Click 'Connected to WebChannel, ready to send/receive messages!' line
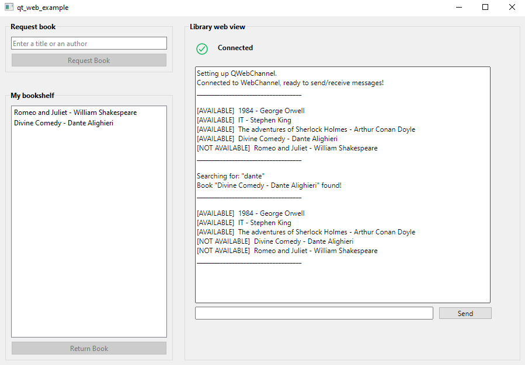Viewport: 525px width, 365px height. coord(290,83)
